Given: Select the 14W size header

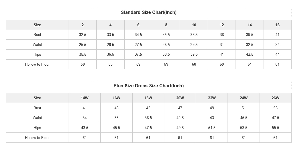Looking at the screenshot, I should pos(85,98).
